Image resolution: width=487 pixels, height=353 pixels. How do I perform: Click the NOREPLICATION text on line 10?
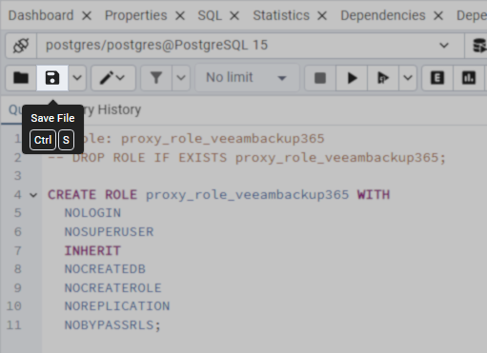(117, 306)
